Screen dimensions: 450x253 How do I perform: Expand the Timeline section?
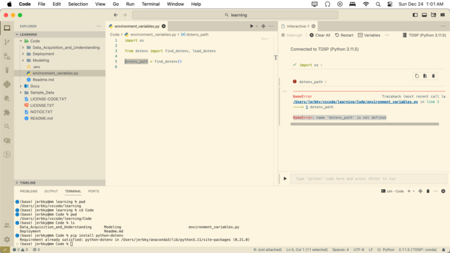pos(17,182)
